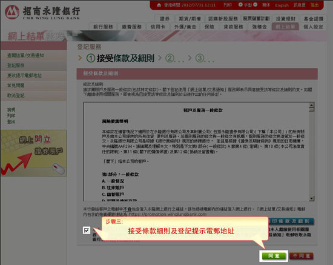The image size is (333, 265).
Task: Click the red 不同意 disagree button
Action: pyautogui.click(x=302, y=256)
